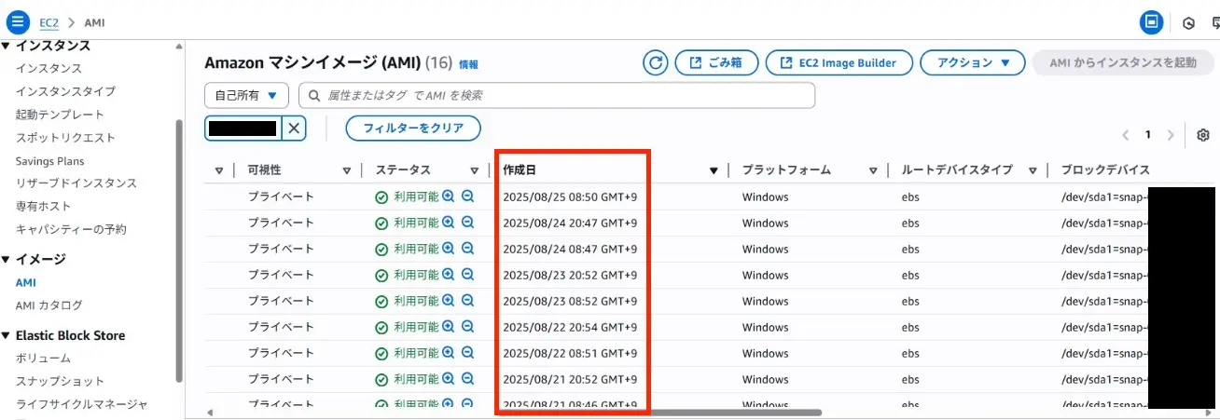The image size is (1220, 420).
Task: Focus the AMI search field
Action: pos(557,95)
